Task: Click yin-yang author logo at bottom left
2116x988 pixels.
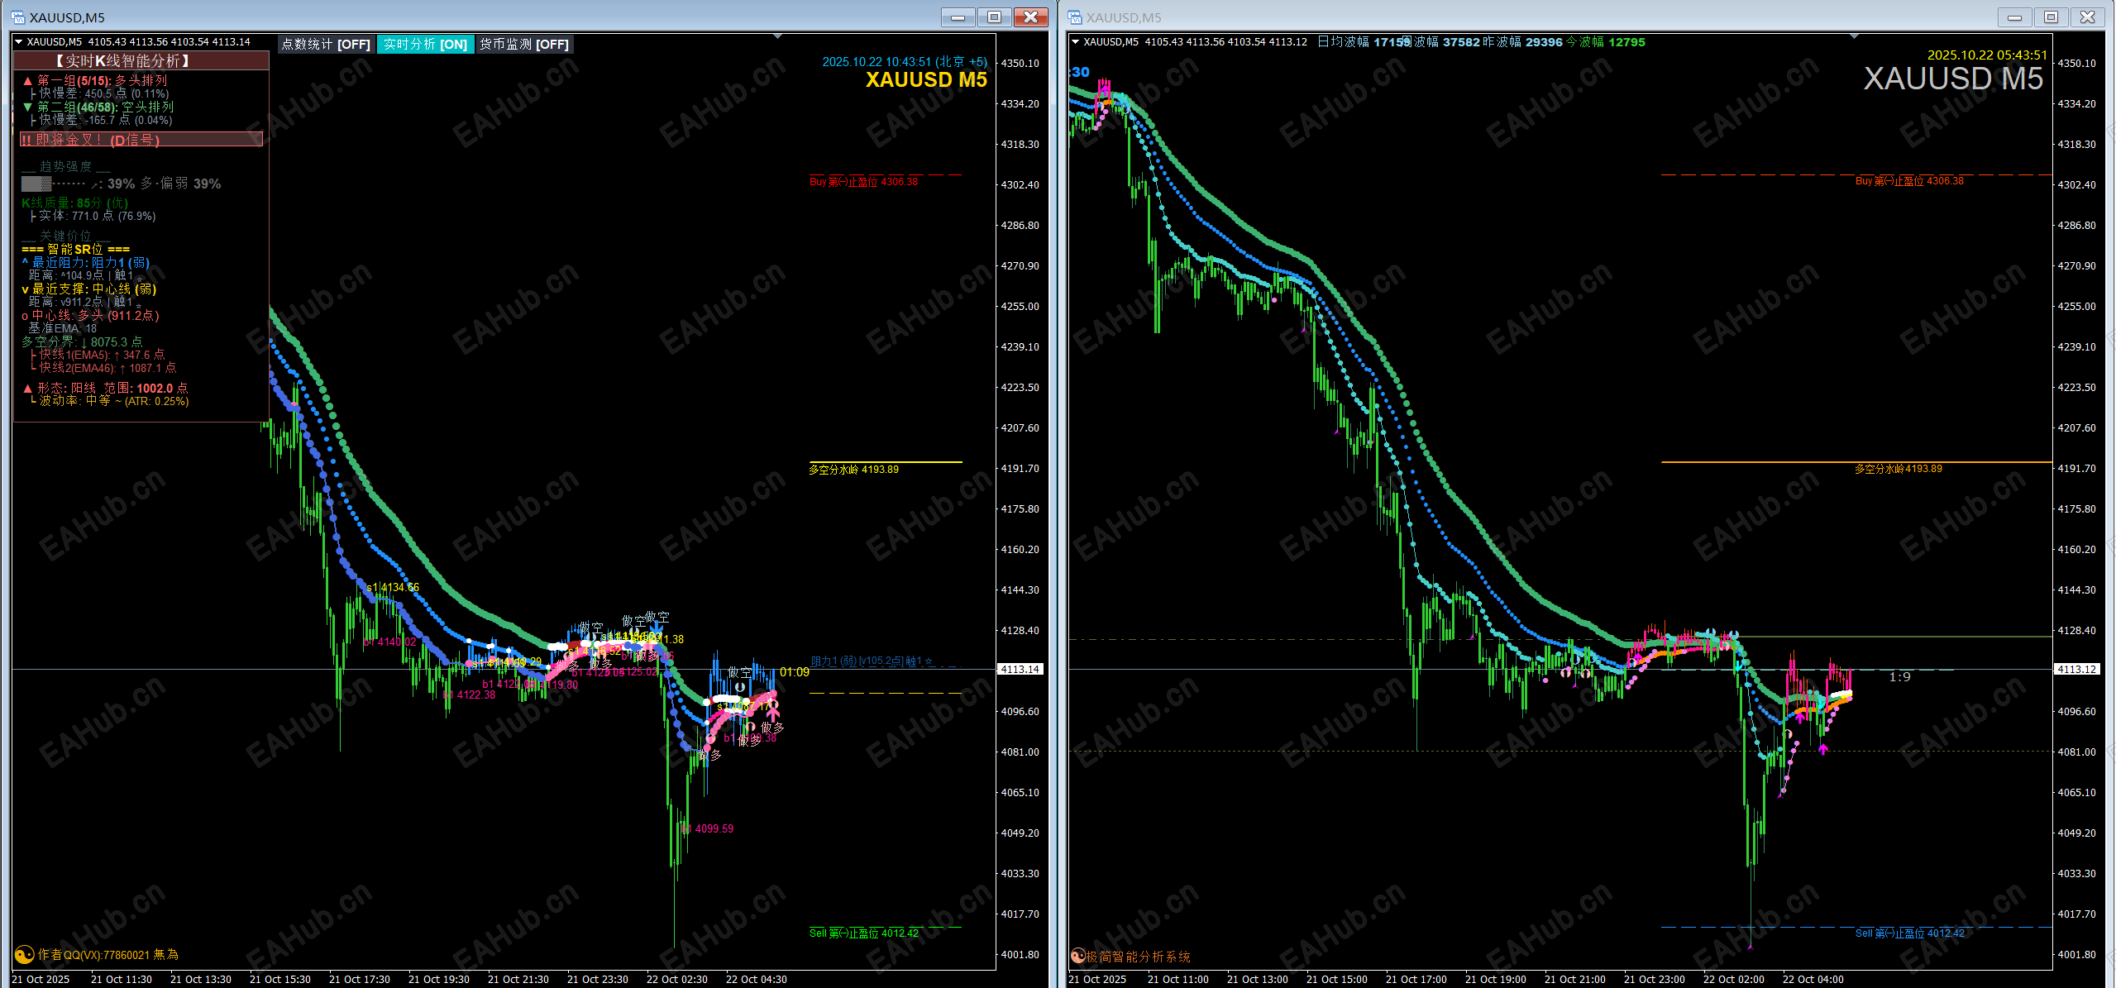Action: pyautogui.click(x=25, y=955)
